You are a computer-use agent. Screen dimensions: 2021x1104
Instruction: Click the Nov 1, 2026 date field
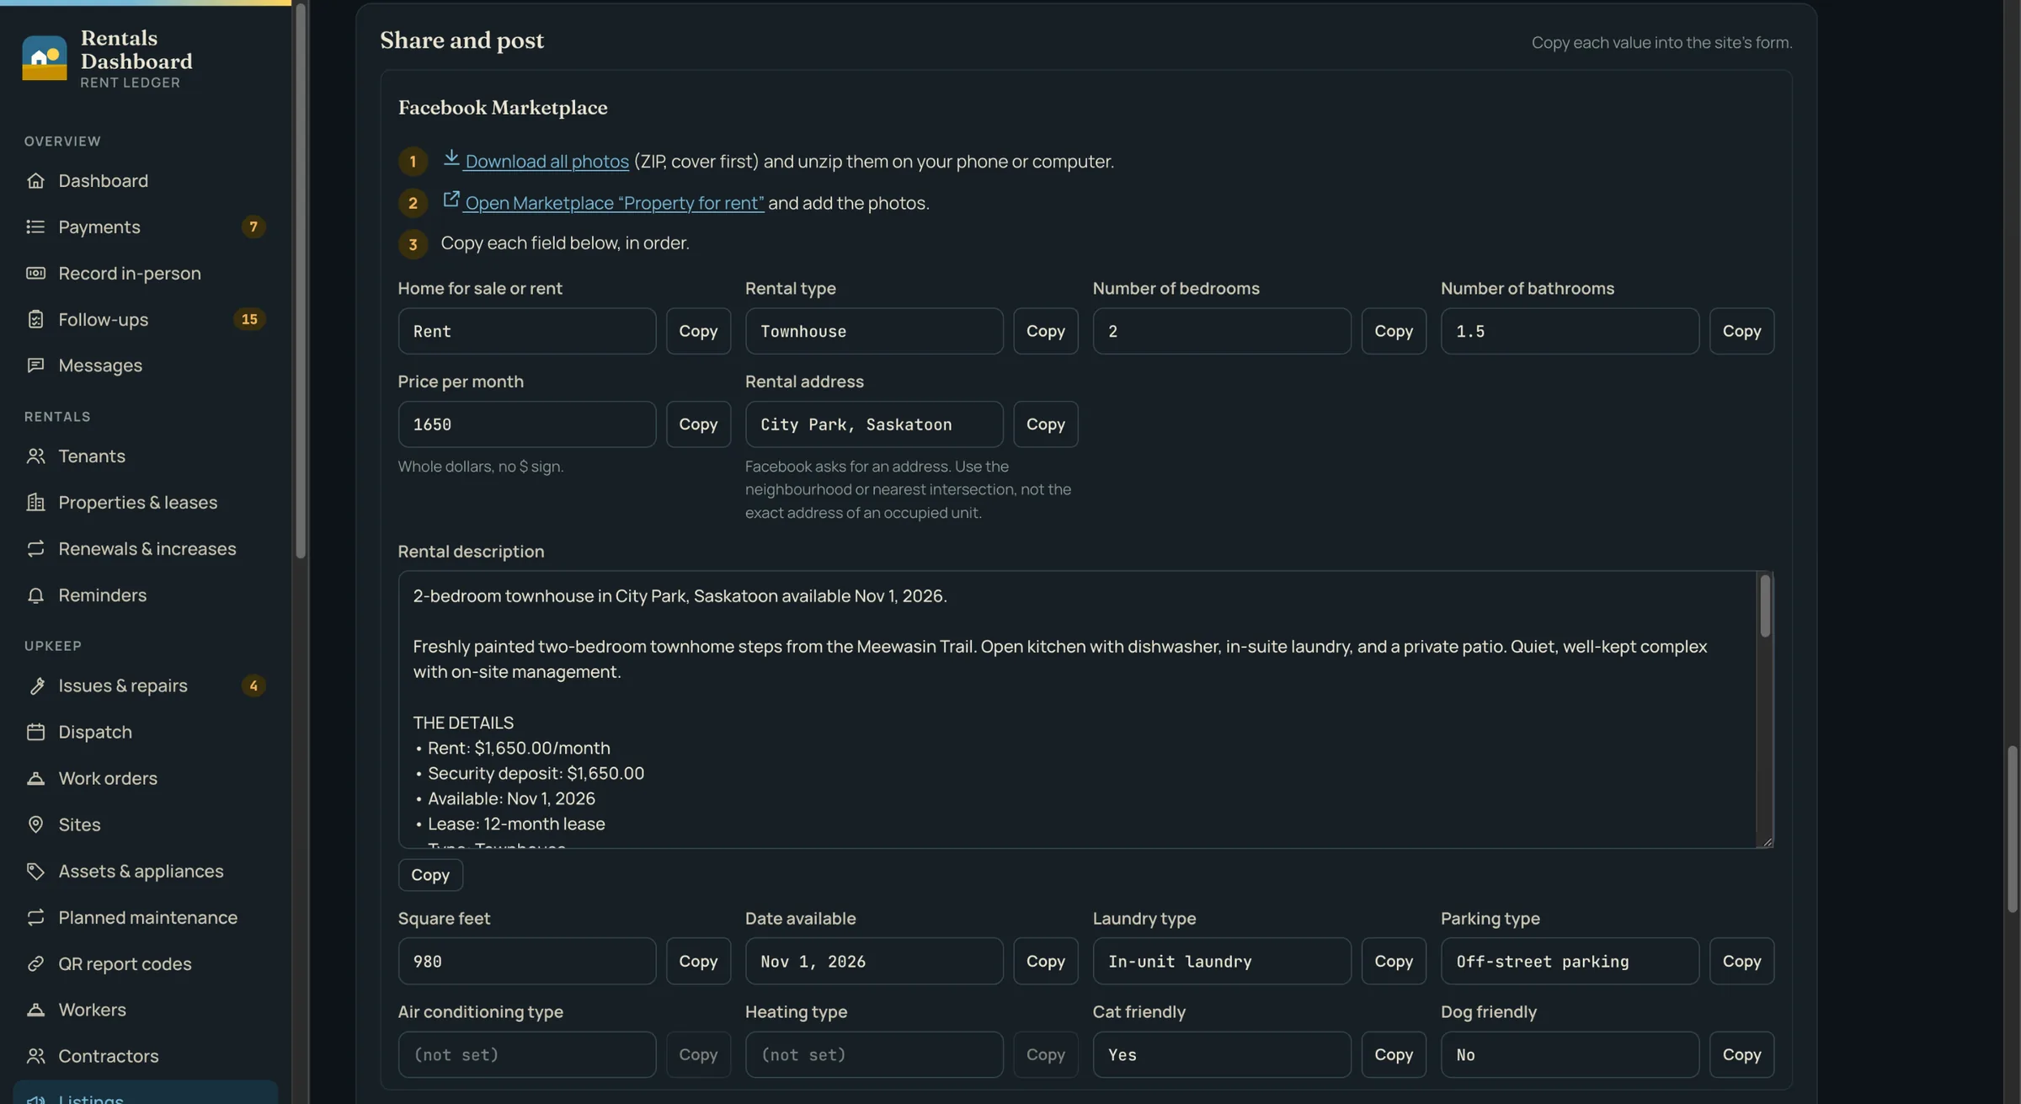pos(874,961)
